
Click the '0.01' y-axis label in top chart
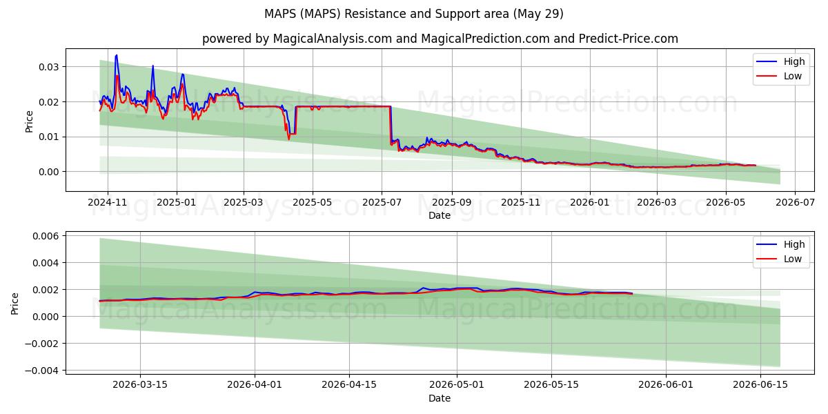pyautogui.click(x=50, y=137)
